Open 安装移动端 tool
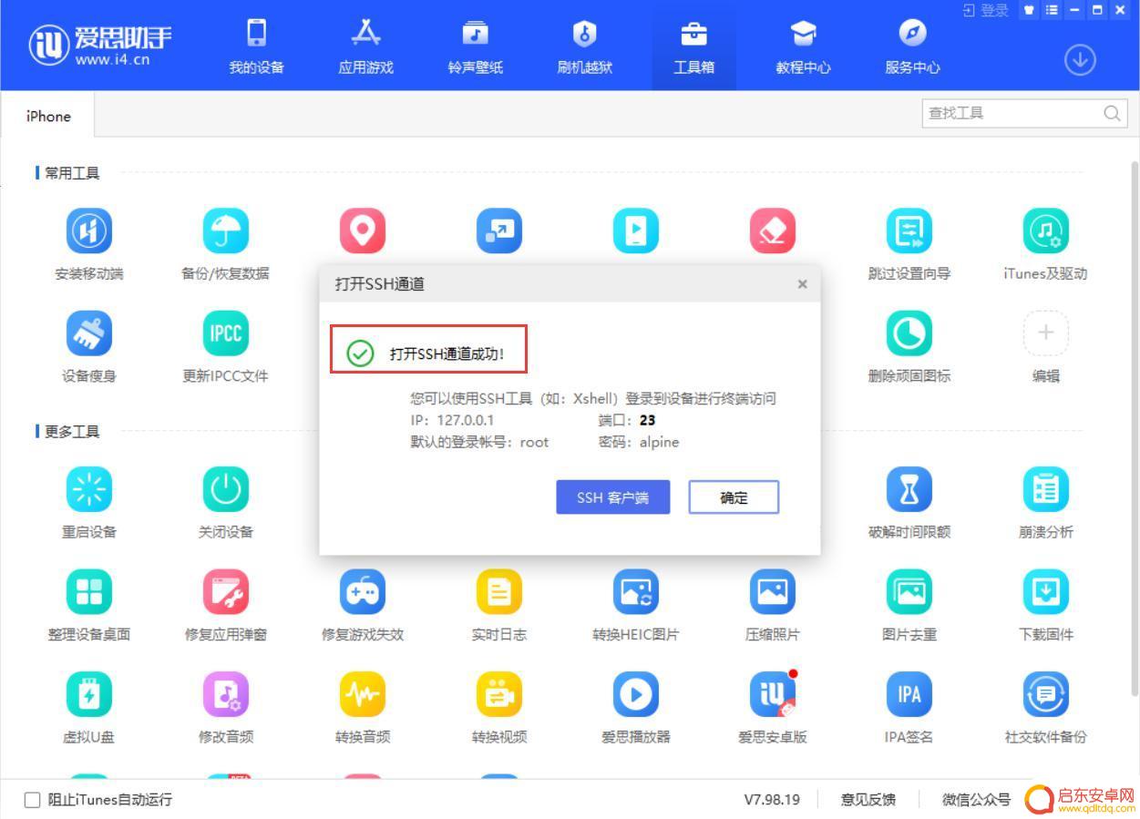This screenshot has height=819, width=1140. (89, 231)
